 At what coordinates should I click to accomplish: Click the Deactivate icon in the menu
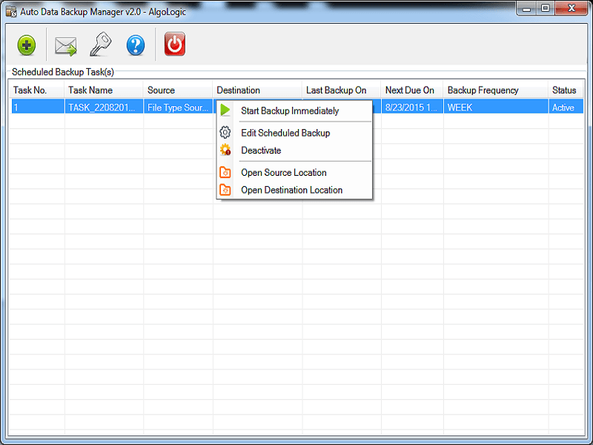point(226,150)
